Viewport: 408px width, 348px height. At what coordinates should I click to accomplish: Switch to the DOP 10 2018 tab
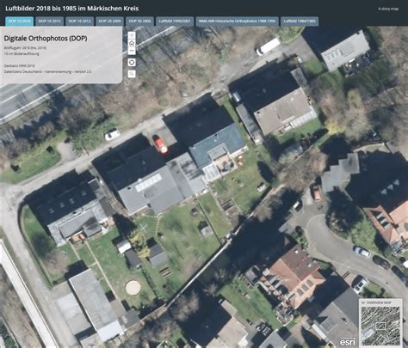point(20,21)
